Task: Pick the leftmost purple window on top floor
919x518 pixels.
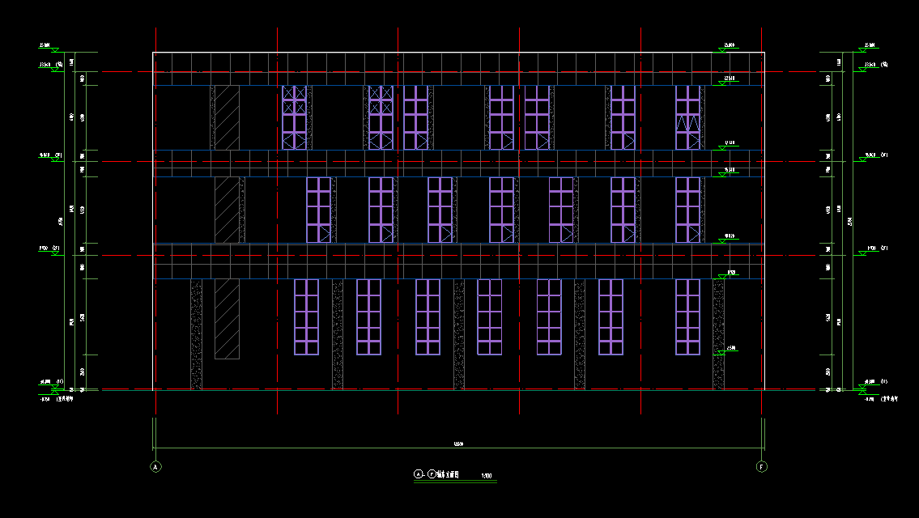Action: pyautogui.click(x=294, y=118)
